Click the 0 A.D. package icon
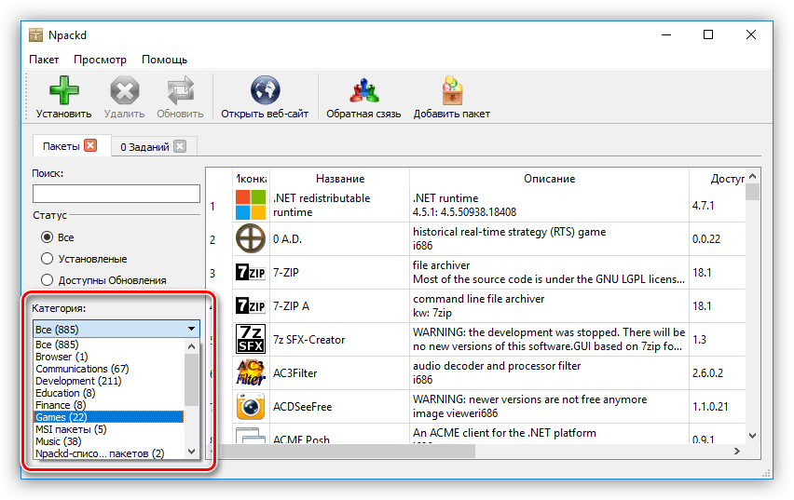Image resolution: width=794 pixels, height=500 pixels. coord(250,239)
